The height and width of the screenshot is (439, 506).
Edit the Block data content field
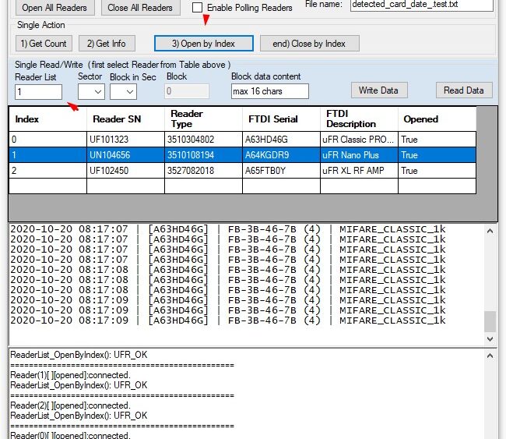270,91
